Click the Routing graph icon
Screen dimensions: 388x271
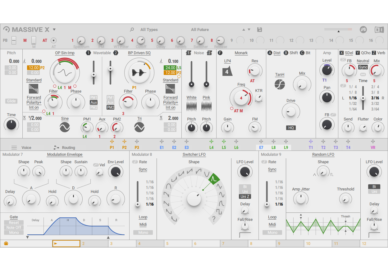pyautogui.click(x=56, y=148)
